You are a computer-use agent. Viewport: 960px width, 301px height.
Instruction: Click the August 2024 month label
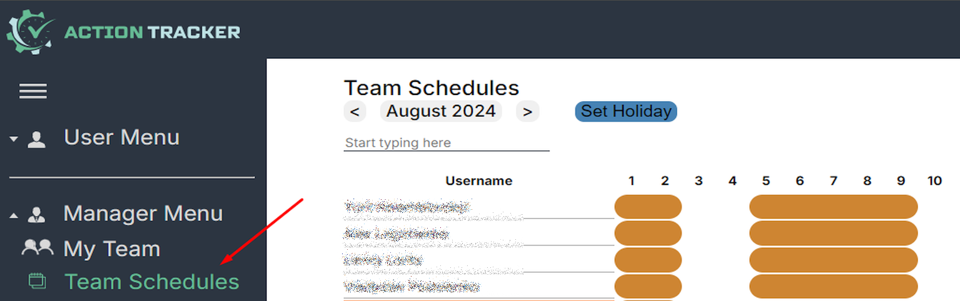point(441,111)
